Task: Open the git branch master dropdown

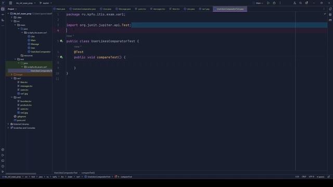Action: [46, 3]
